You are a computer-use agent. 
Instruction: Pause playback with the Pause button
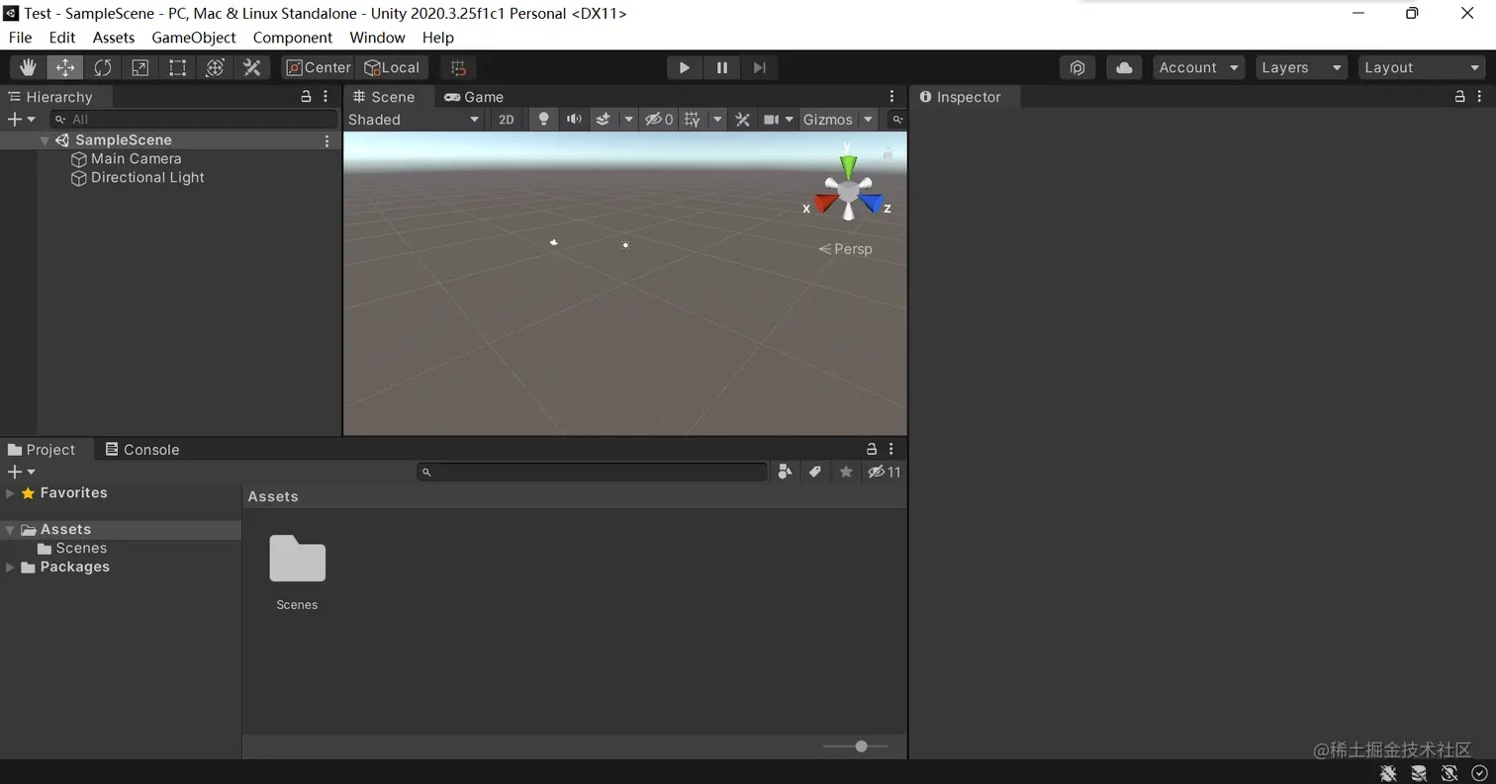point(721,67)
